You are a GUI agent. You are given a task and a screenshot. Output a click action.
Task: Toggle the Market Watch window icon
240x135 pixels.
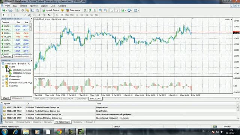(18, 10)
